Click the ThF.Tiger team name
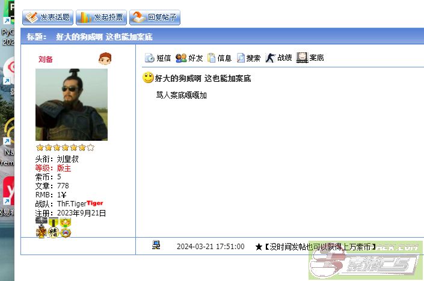 72,203
